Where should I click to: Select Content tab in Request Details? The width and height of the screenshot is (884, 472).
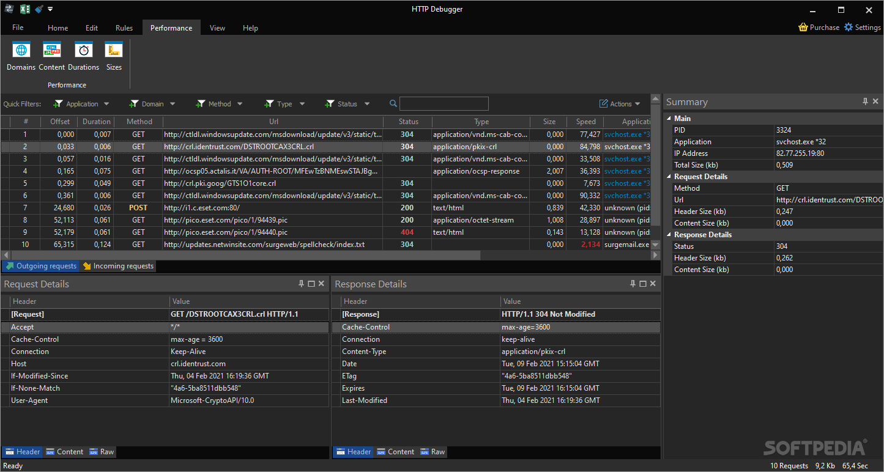64,452
